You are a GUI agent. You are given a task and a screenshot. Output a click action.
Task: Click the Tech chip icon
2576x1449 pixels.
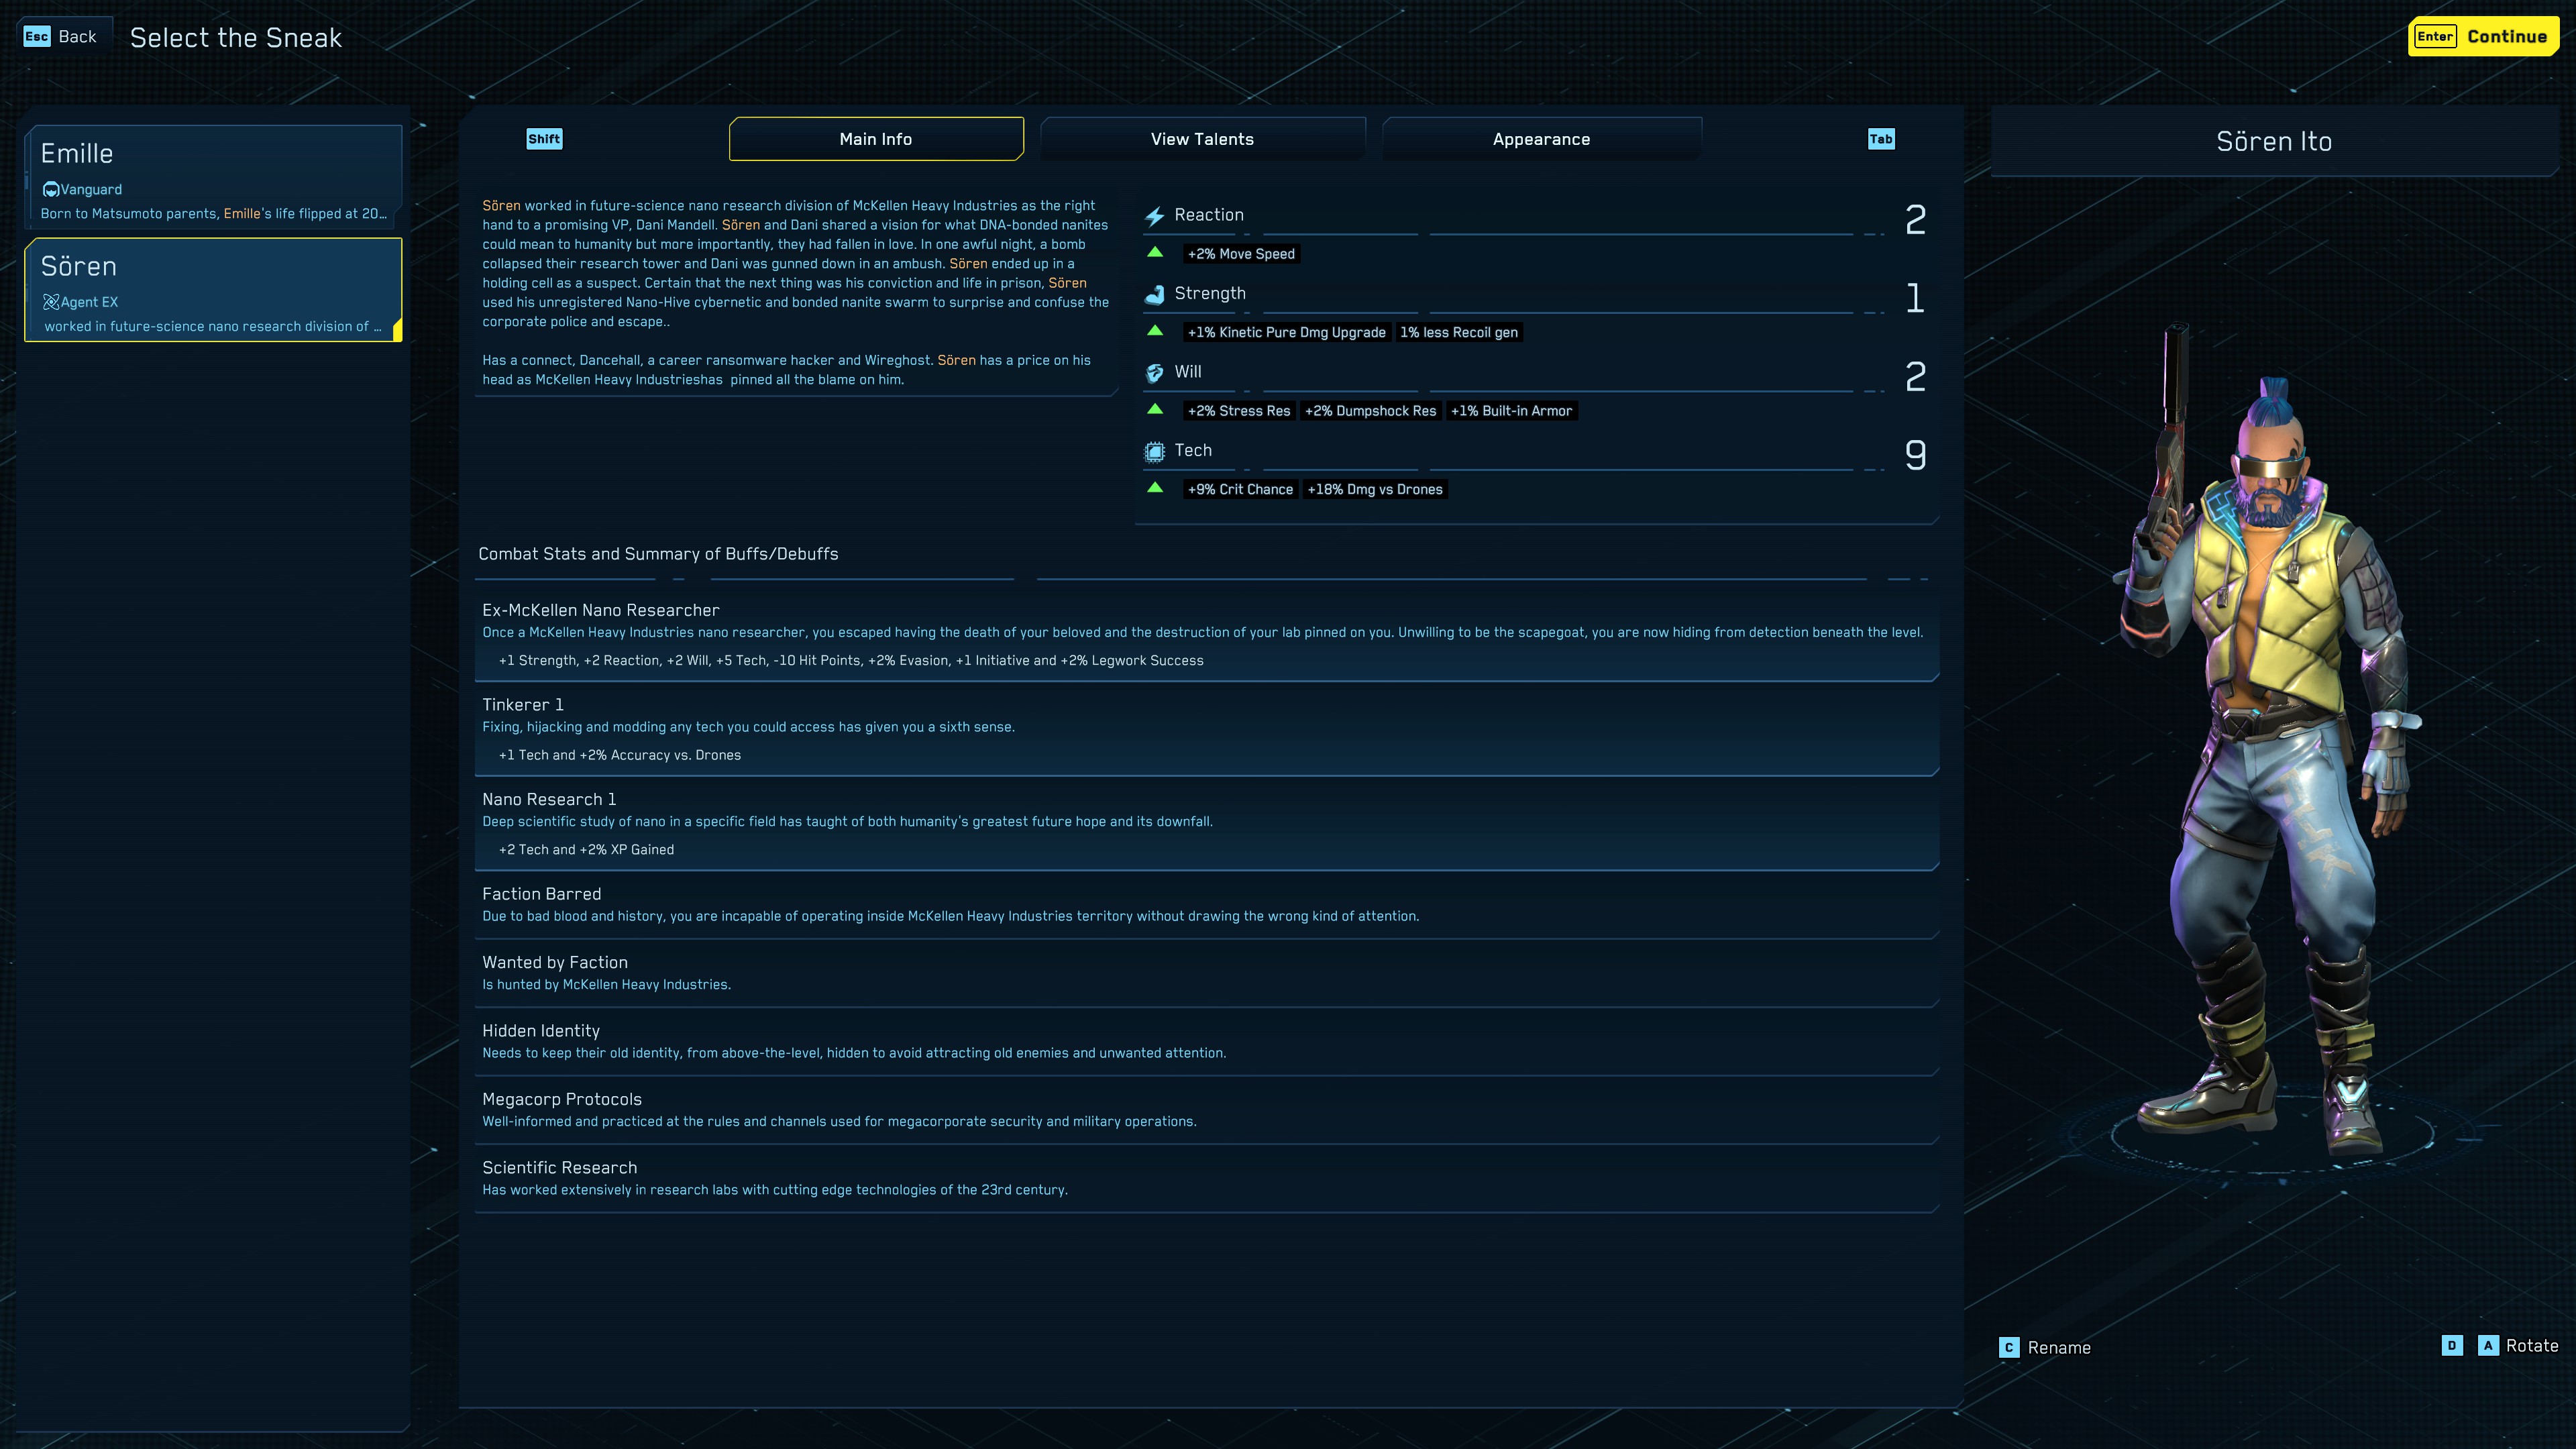click(1154, 452)
